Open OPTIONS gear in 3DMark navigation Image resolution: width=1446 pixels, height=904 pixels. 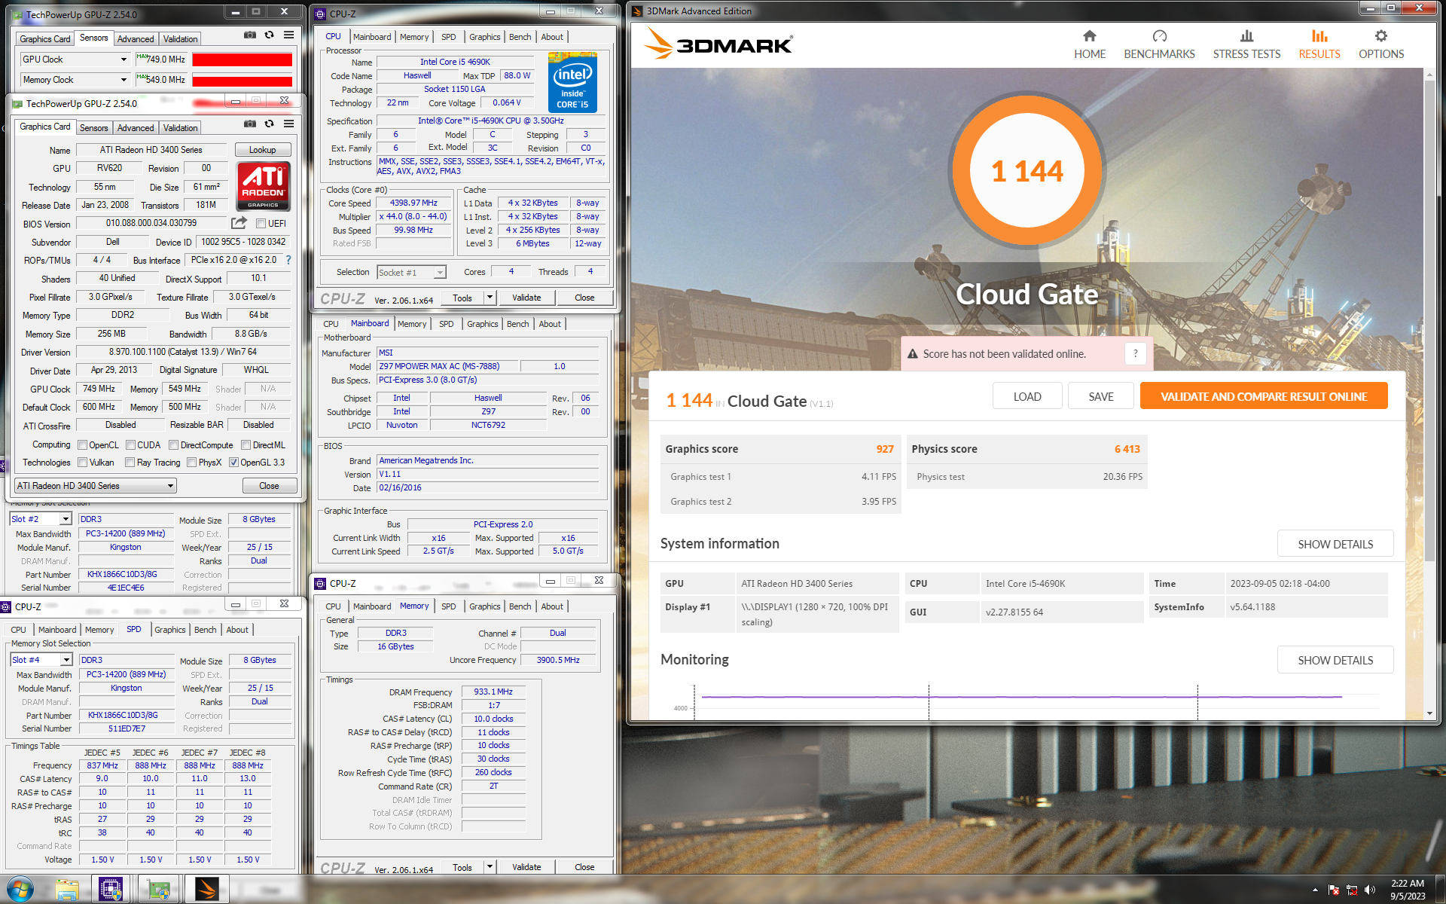pos(1380,44)
